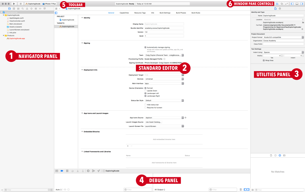Open the Project Format dropdown
The height and width of the screenshot is (192, 305).
click(x=284, y=37)
